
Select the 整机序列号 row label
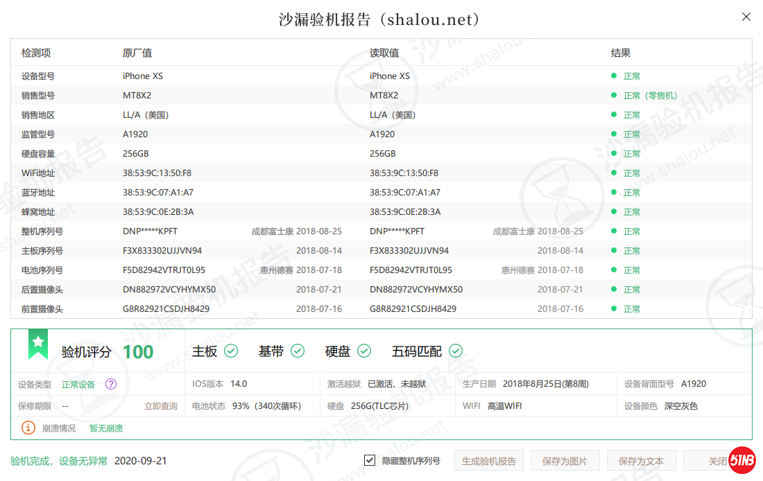coord(42,231)
